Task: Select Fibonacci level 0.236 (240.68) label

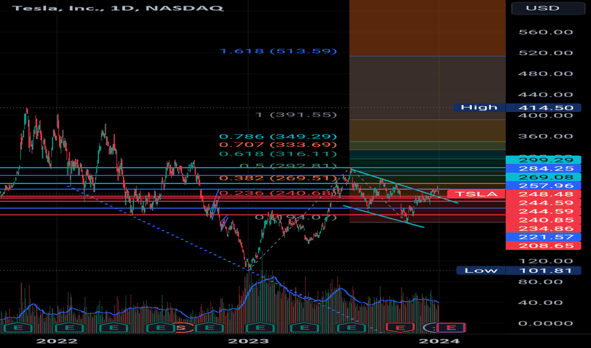Action: click(278, 193)
